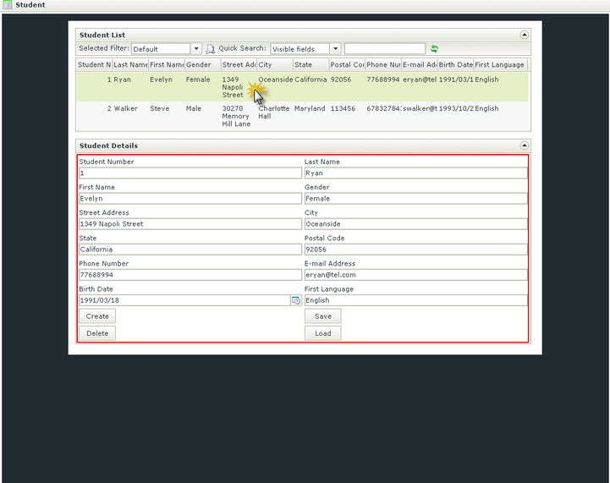Click the Create button
Viewport: 610px width, 483px height.
click(97, 316)
